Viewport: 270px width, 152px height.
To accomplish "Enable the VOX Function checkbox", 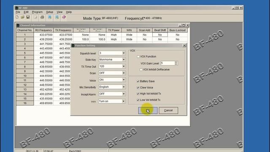I will tap(138, 57).
